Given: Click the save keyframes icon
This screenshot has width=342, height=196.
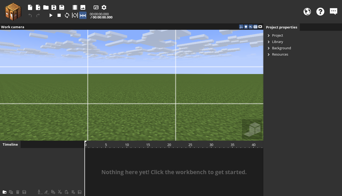Looking at the screenshot, I should pos(80,192).
